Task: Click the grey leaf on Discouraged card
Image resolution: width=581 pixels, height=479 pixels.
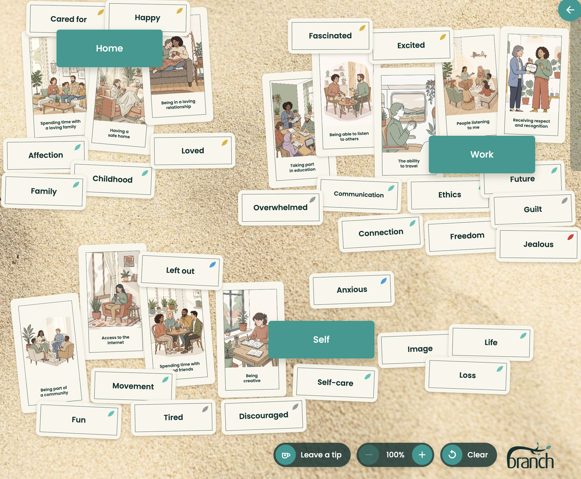Action: click(295, 406)
